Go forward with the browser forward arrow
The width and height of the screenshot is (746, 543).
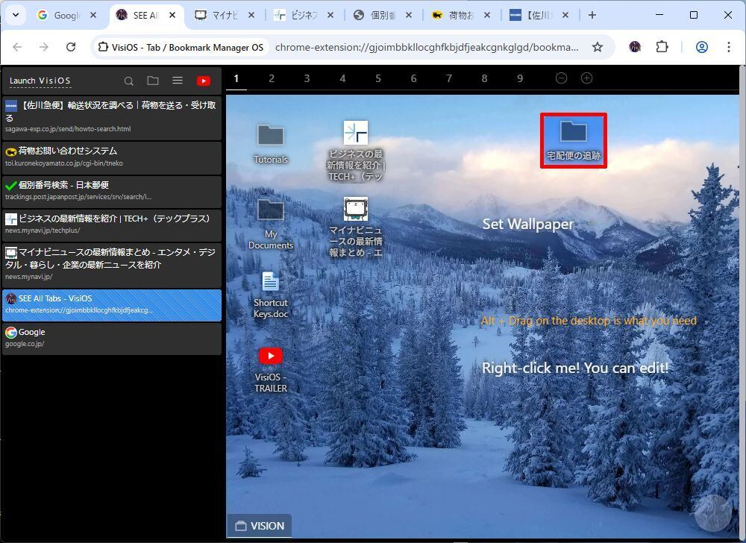(x=44, y=46)
